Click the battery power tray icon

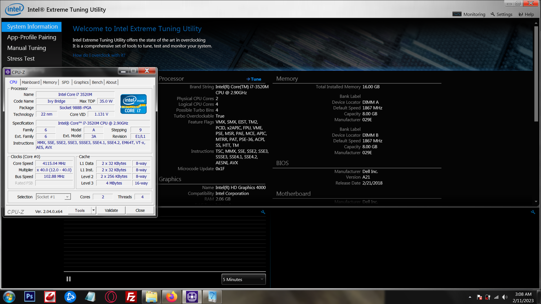[488, 297]
